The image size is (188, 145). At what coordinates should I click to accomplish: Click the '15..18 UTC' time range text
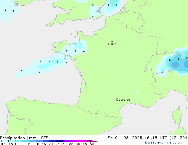(x=156, y=138)
